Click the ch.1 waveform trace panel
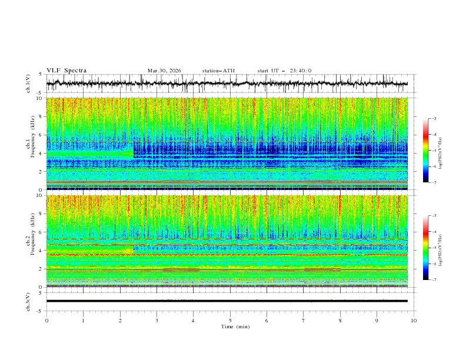This screenshot has width=466, height=360. coord(231,84)
